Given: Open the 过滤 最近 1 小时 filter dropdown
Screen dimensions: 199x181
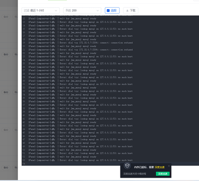Looking at the screenshot, I should (x=40, y=10).
